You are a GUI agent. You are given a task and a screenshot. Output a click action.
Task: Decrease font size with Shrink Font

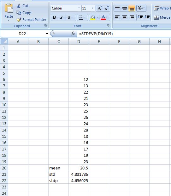tap(106, 8)
